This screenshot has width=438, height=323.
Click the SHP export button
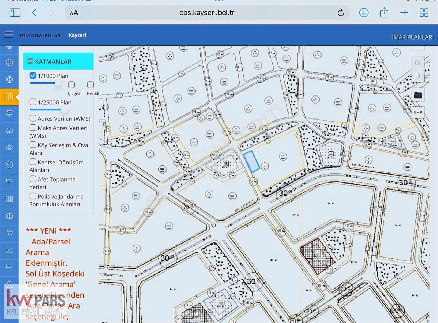click(418, 112)
